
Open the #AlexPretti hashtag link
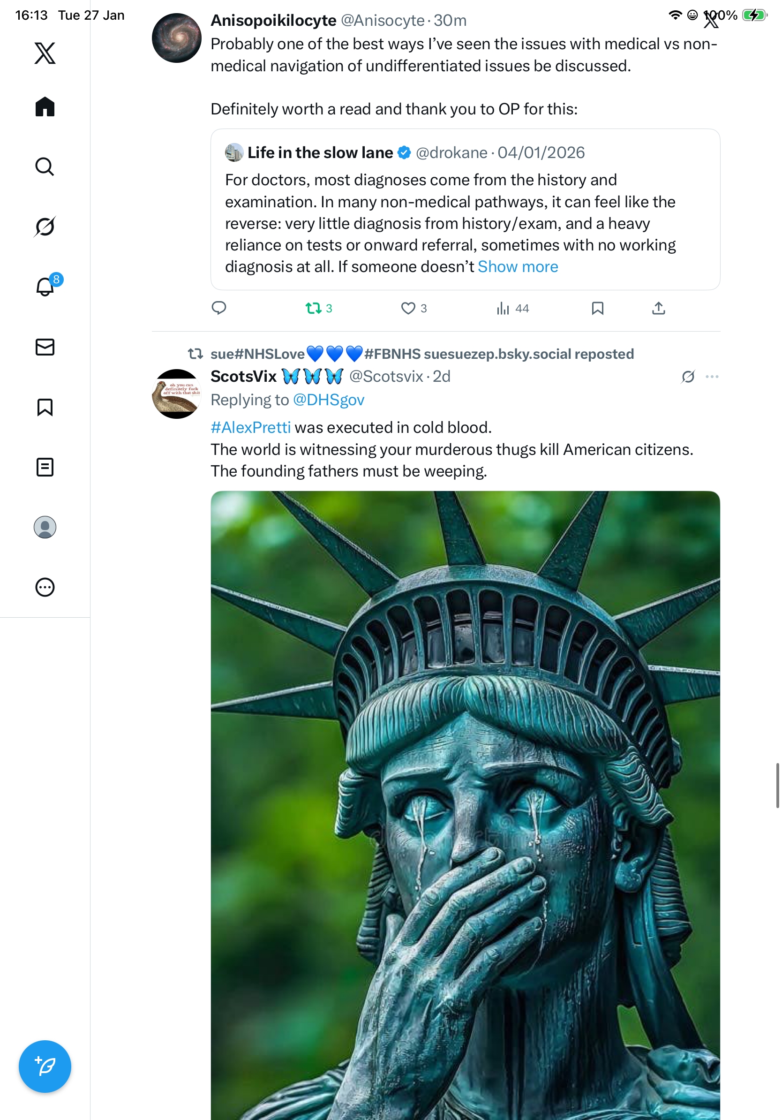[x=251, y=427]
